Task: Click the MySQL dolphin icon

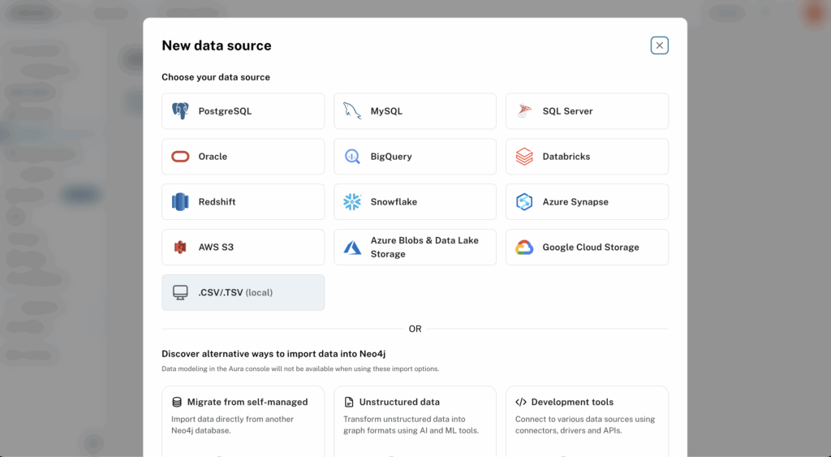Action: click(x=352, y=111)
